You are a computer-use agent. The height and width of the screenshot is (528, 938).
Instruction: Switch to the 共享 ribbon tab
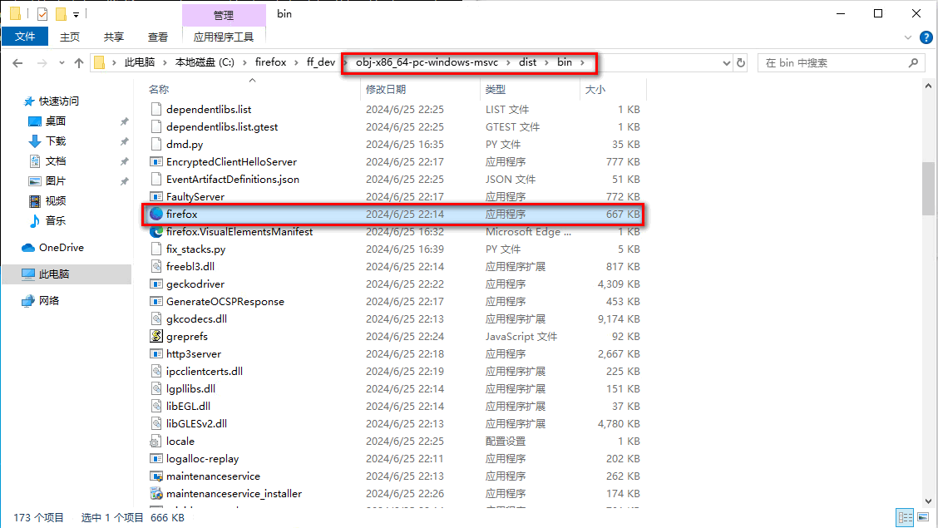[114, 37]
